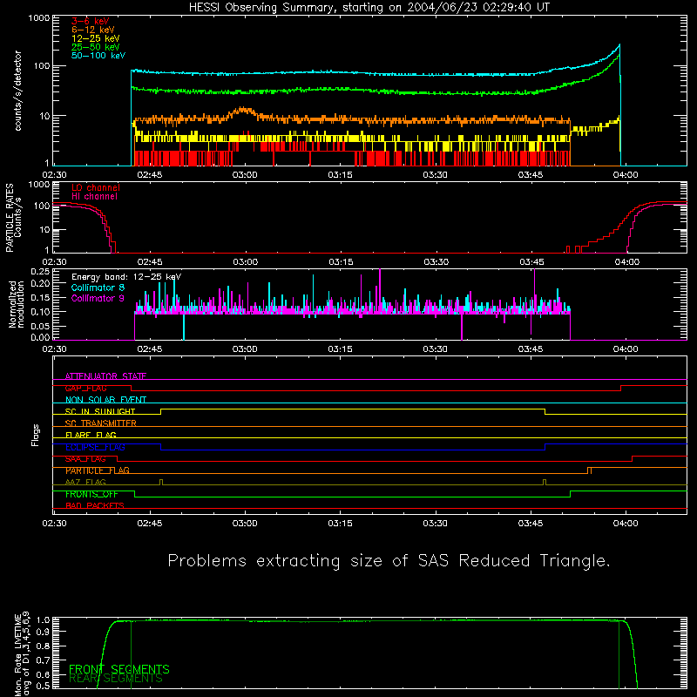Screen dimensions: 697x697
Task: Click the GAP_FLAG label
Action: click(85, 388)
